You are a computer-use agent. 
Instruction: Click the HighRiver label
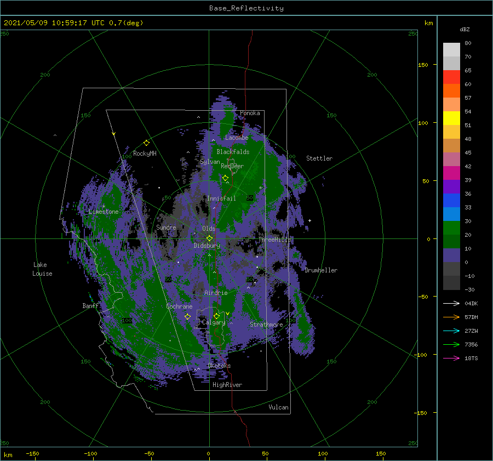pyautogui.click(x=227, y=385)
